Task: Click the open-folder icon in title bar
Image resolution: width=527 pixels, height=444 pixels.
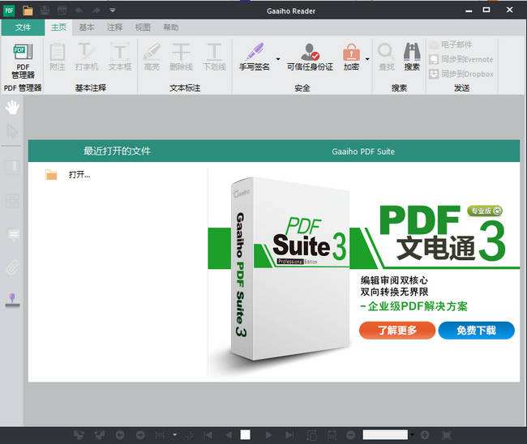Action: [x=28, y=11]
